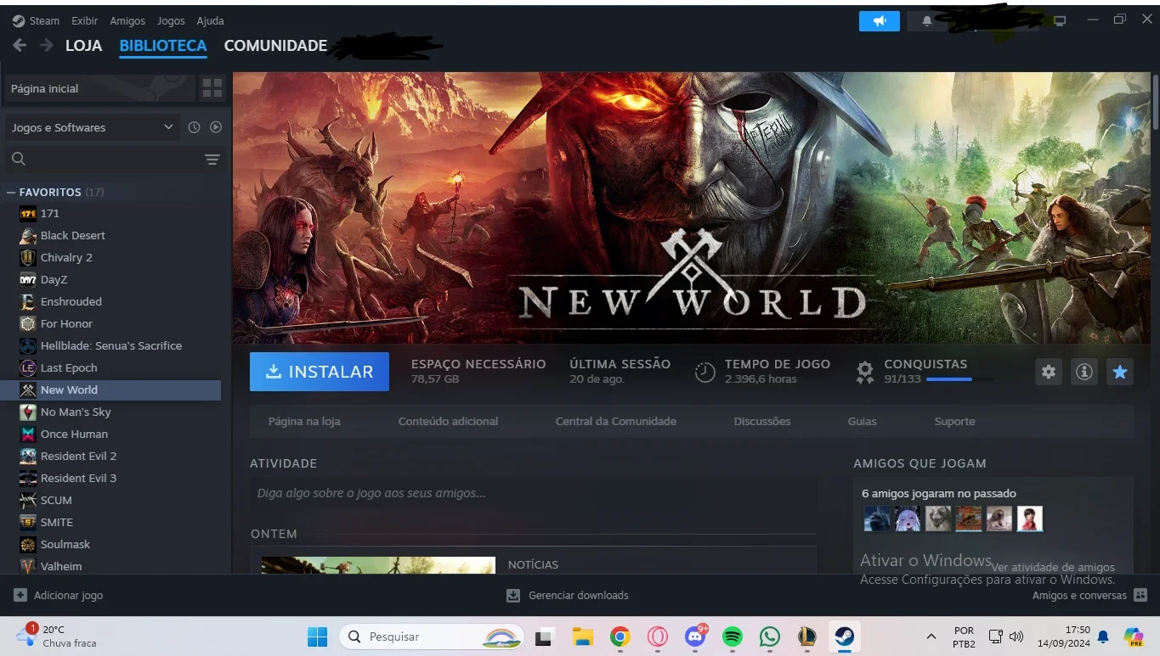
Task: Toggle New World favorite star
Action: 1120,372
